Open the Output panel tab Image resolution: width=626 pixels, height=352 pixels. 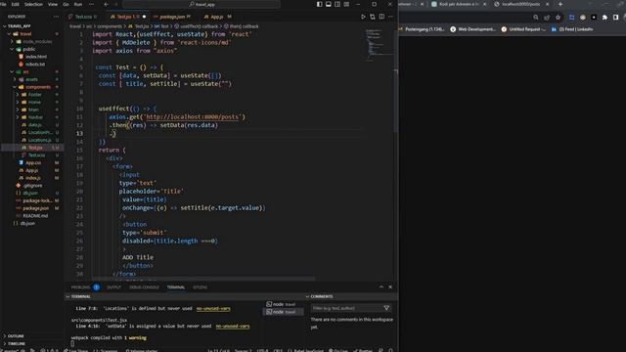tap(113, 287)
